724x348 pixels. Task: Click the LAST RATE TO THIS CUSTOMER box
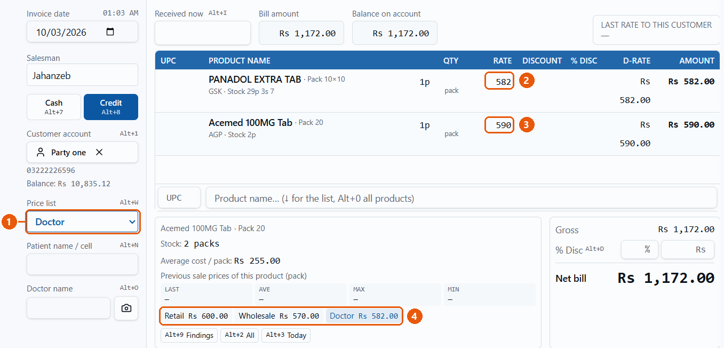click(656, 30)
